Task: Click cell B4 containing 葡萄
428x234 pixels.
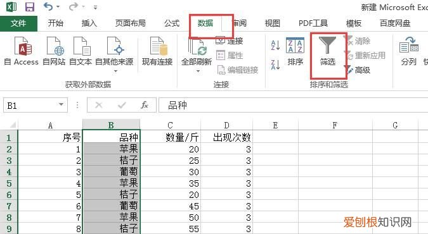Action: tap(111, 171)
